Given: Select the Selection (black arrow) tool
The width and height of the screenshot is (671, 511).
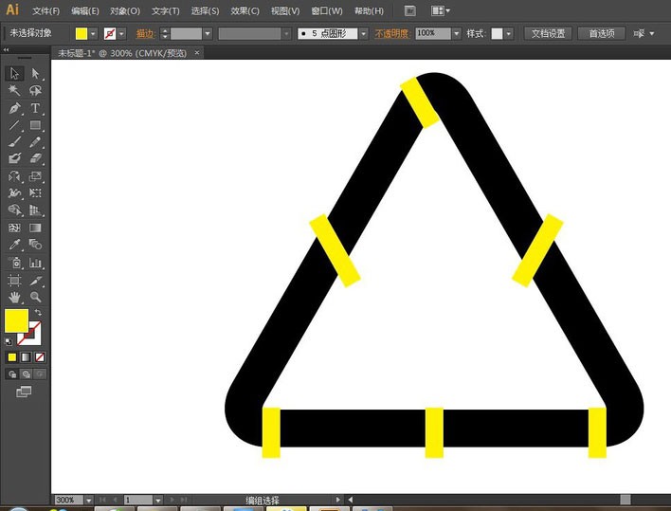Looking at the screenshot, I should click(15, 74).
